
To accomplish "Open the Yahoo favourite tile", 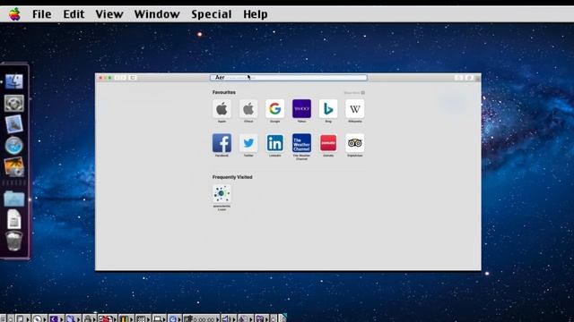I will pos(301,109).
